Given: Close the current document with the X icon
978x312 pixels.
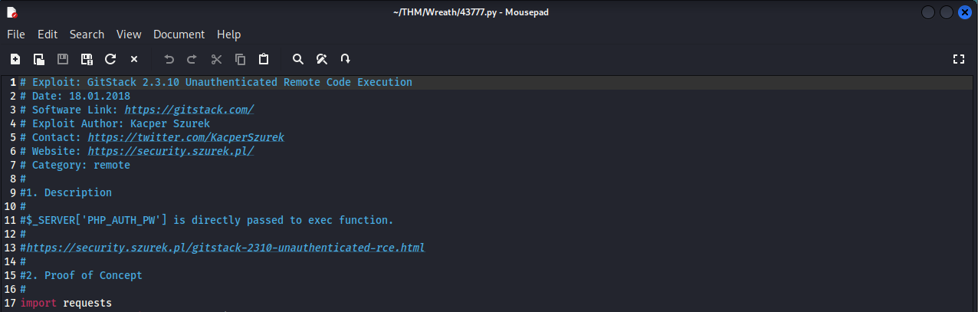Looking at the screenshot, I should click(x=134, y=59).
